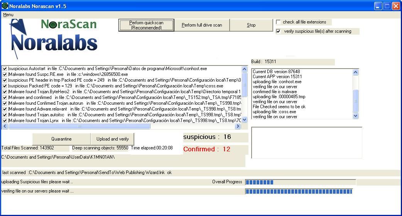Start the recommended quickscan
The image size is (402, 216).
tap(146, 25)
